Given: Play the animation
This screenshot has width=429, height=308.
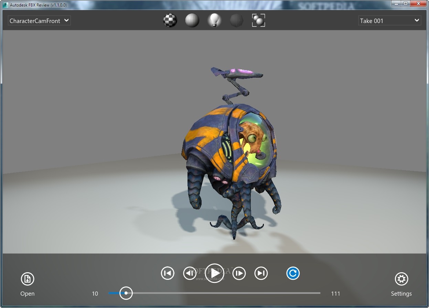Looking at the screenshot, I should click(214, 273).
